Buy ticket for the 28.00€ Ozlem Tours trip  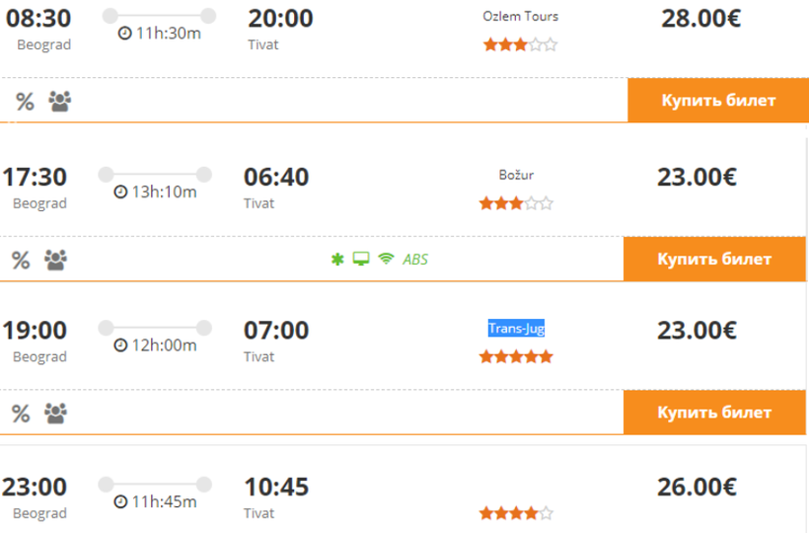coord(718,100)
